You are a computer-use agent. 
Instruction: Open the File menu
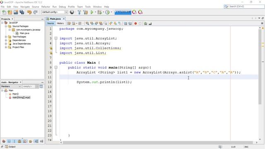tap(3, 7)
